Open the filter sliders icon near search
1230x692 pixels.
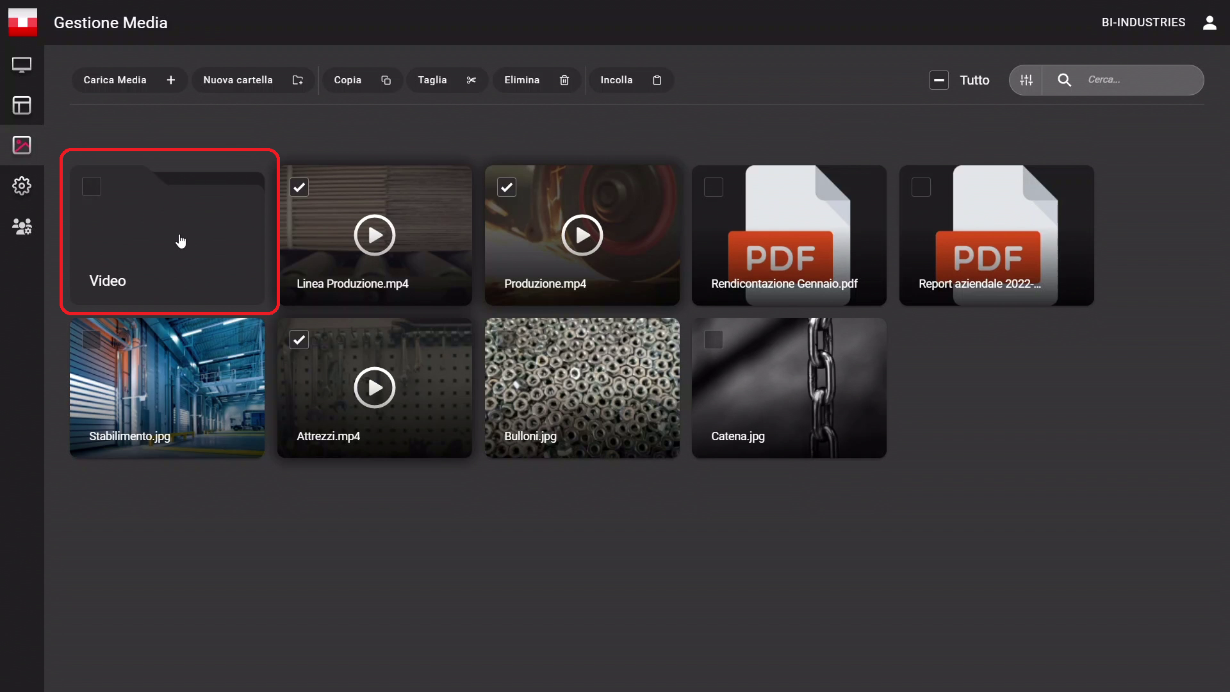click(x=1026, y=80)
